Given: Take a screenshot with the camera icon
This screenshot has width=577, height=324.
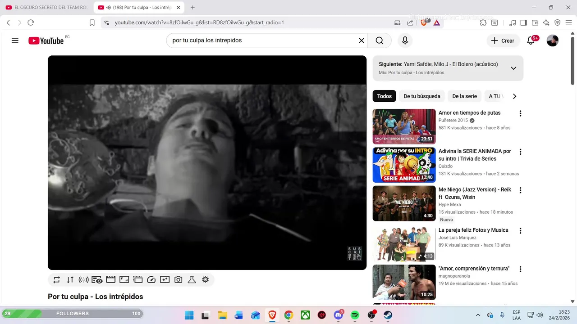Looking at the screenshot, I should (x=178, y=280).
